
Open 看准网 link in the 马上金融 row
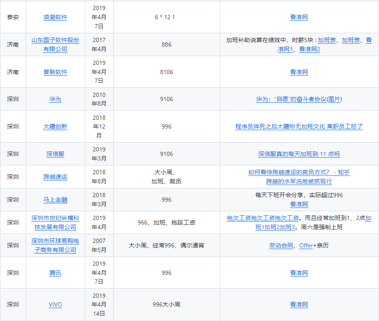coord(299,204)
